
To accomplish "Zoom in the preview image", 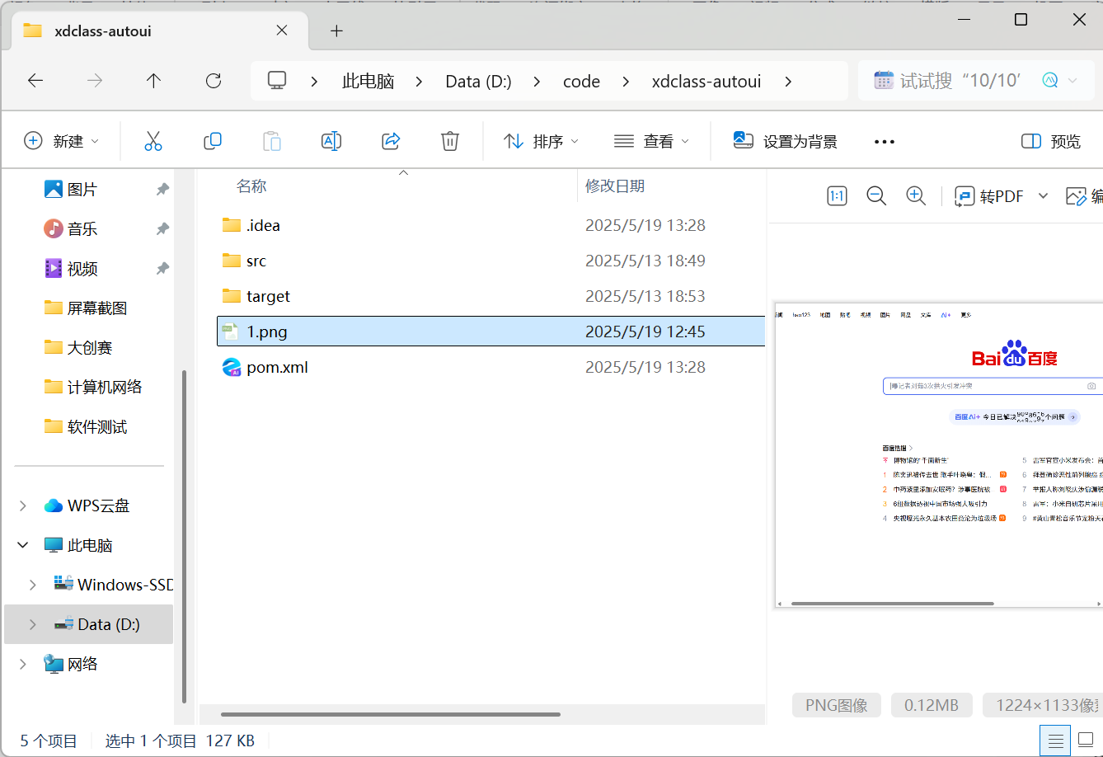I will [916, 196].
